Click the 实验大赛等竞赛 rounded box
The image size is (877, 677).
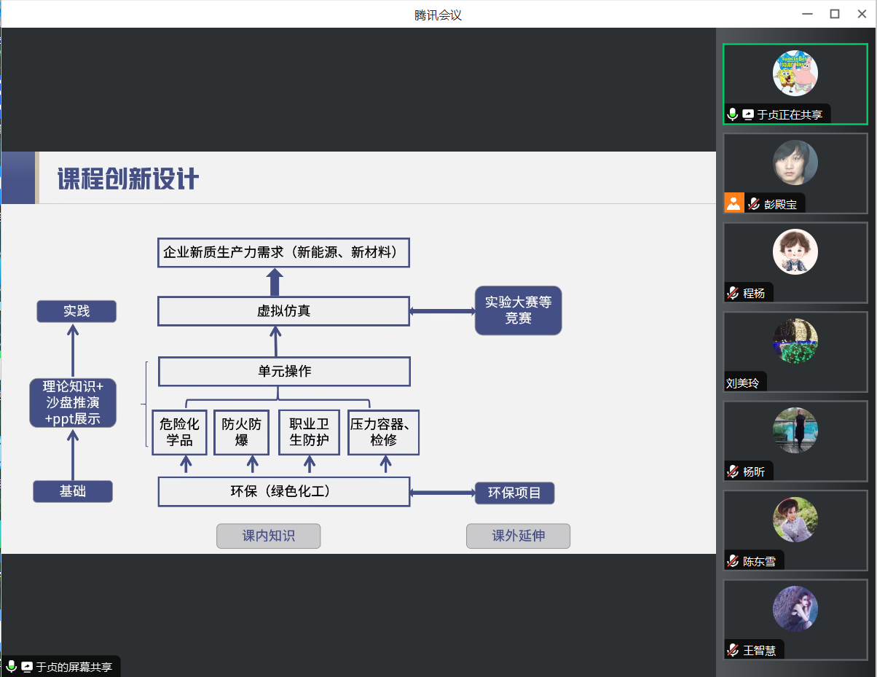click(x=518, y=310)
